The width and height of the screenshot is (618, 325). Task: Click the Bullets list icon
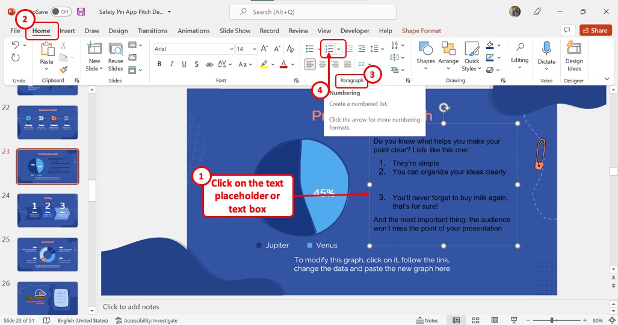310,49
